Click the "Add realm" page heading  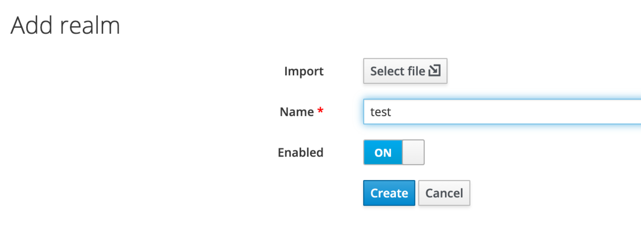(x=65, y=25)
